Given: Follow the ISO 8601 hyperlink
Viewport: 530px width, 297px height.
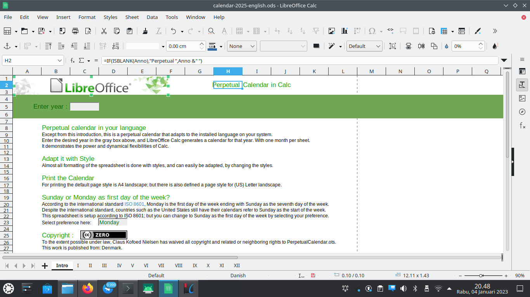Looking at the screenshot, I should 134,204.
